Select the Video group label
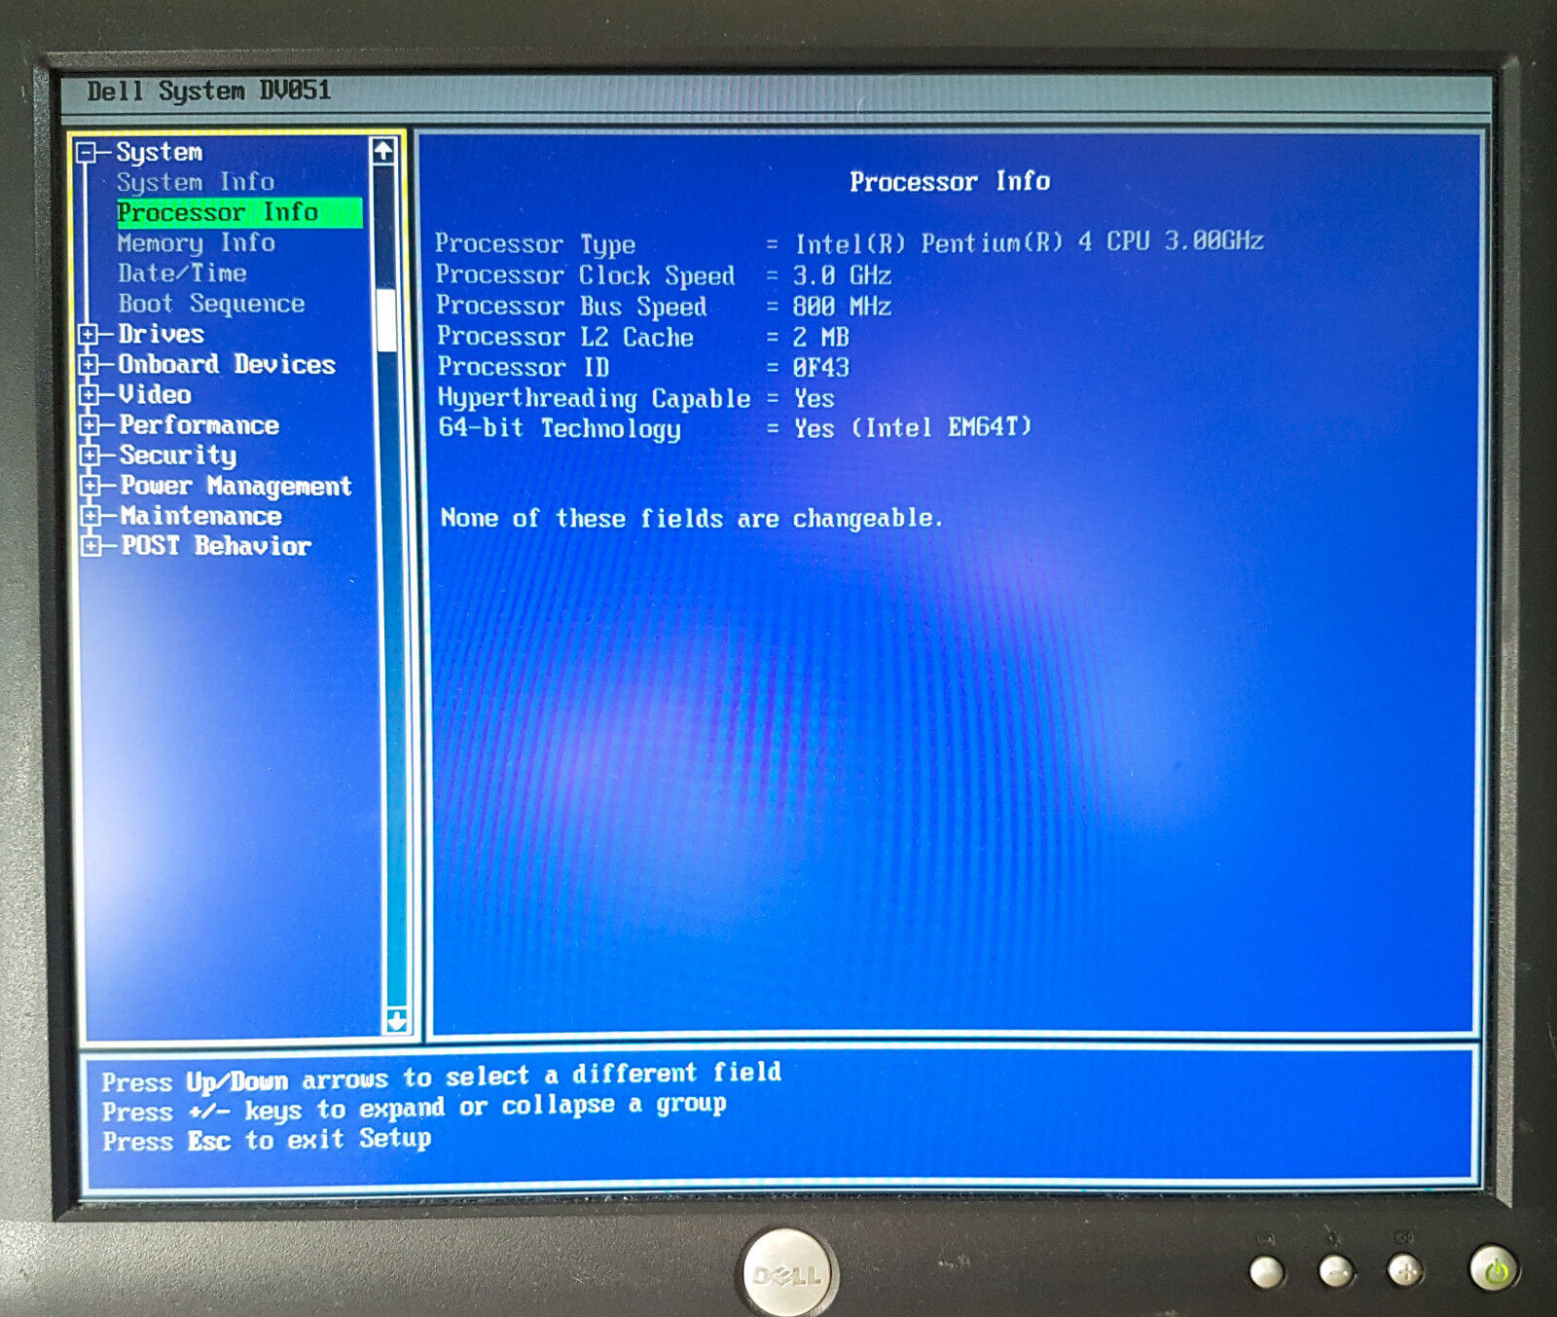 pyautogui.click(x=155, y=395)
